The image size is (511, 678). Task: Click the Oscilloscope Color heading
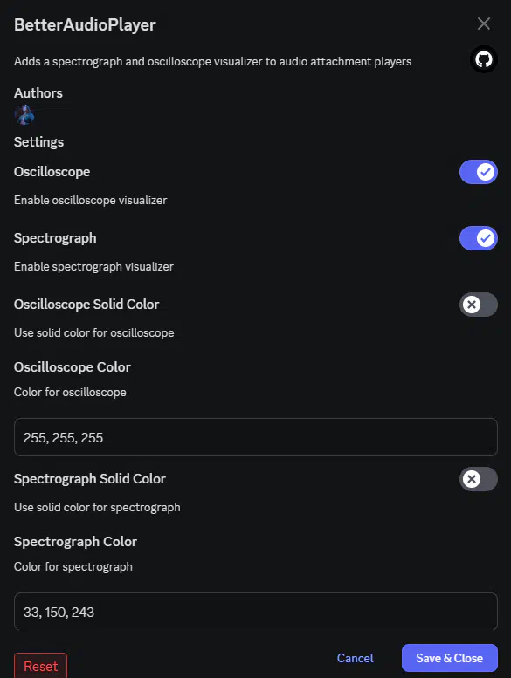click(x=73, y=367)
